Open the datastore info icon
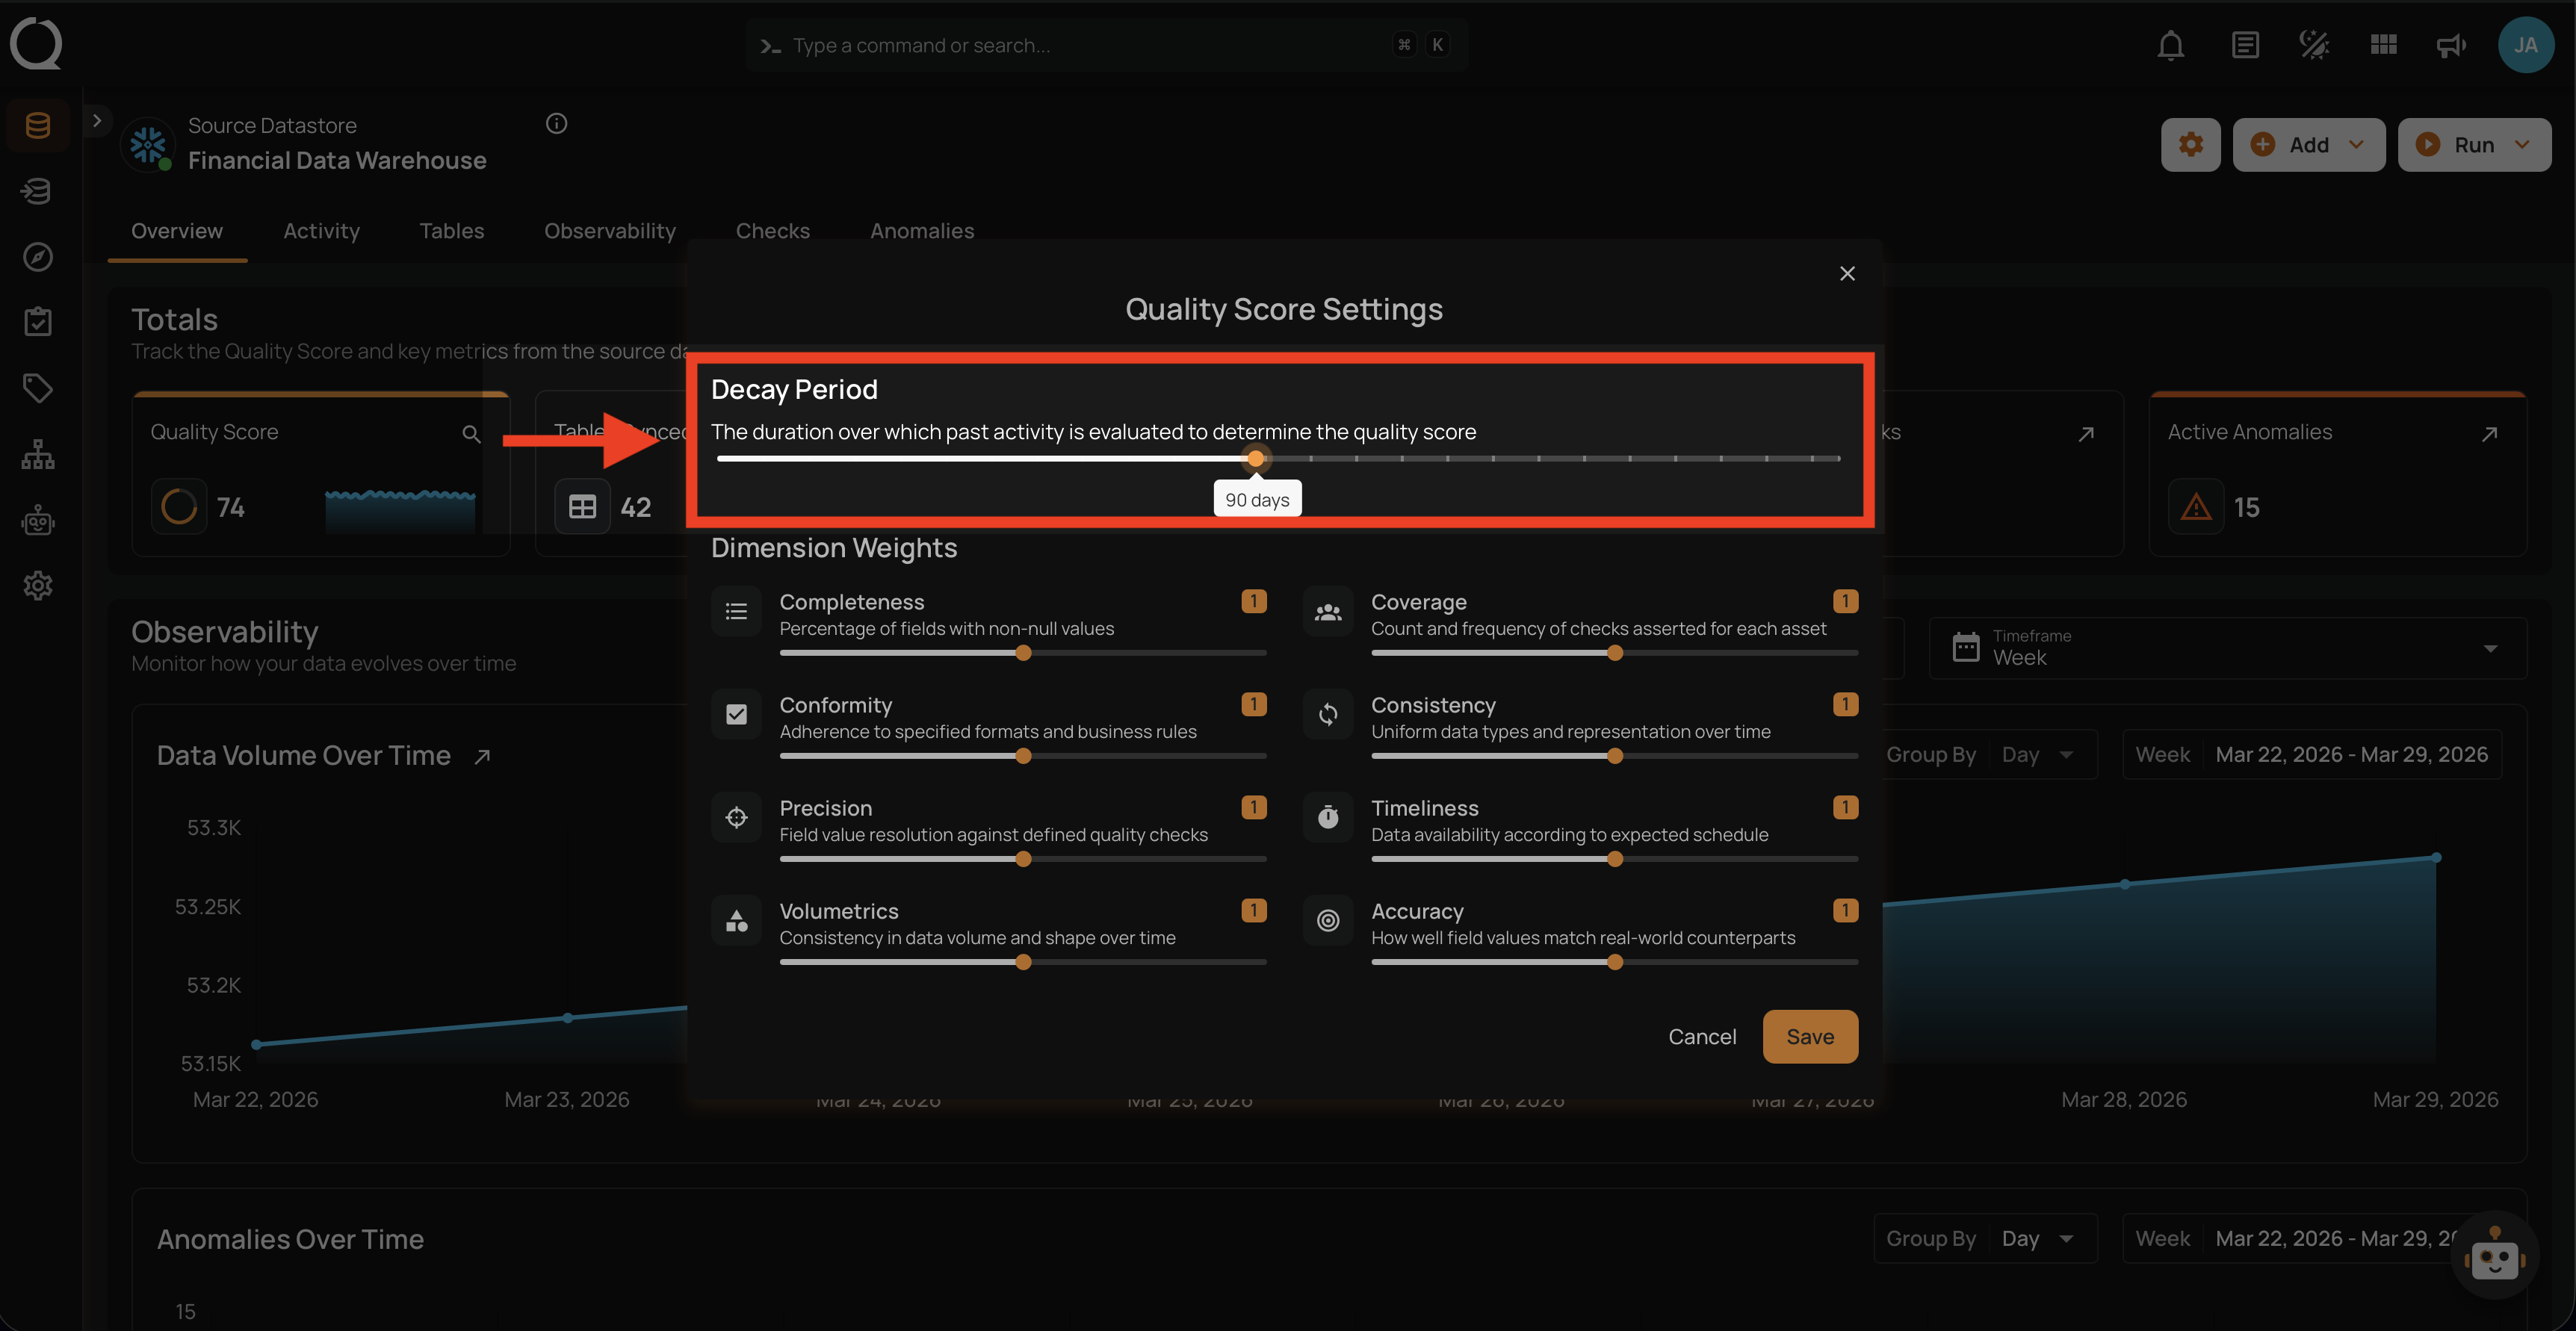The height and width of the screenshot is (1331, 2576). 557,124
